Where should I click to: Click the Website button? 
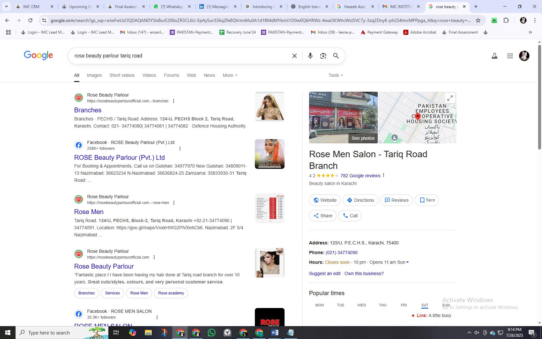click(x=325, y=200)
